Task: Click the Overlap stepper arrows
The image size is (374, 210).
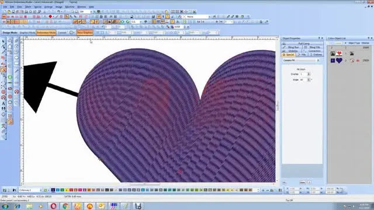Action: pos(309,74)
